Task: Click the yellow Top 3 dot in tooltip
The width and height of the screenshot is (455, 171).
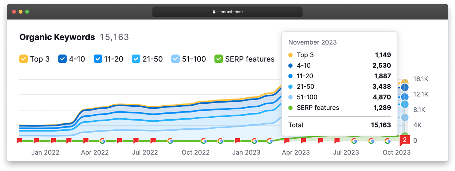Action: [x=290, y=55]
